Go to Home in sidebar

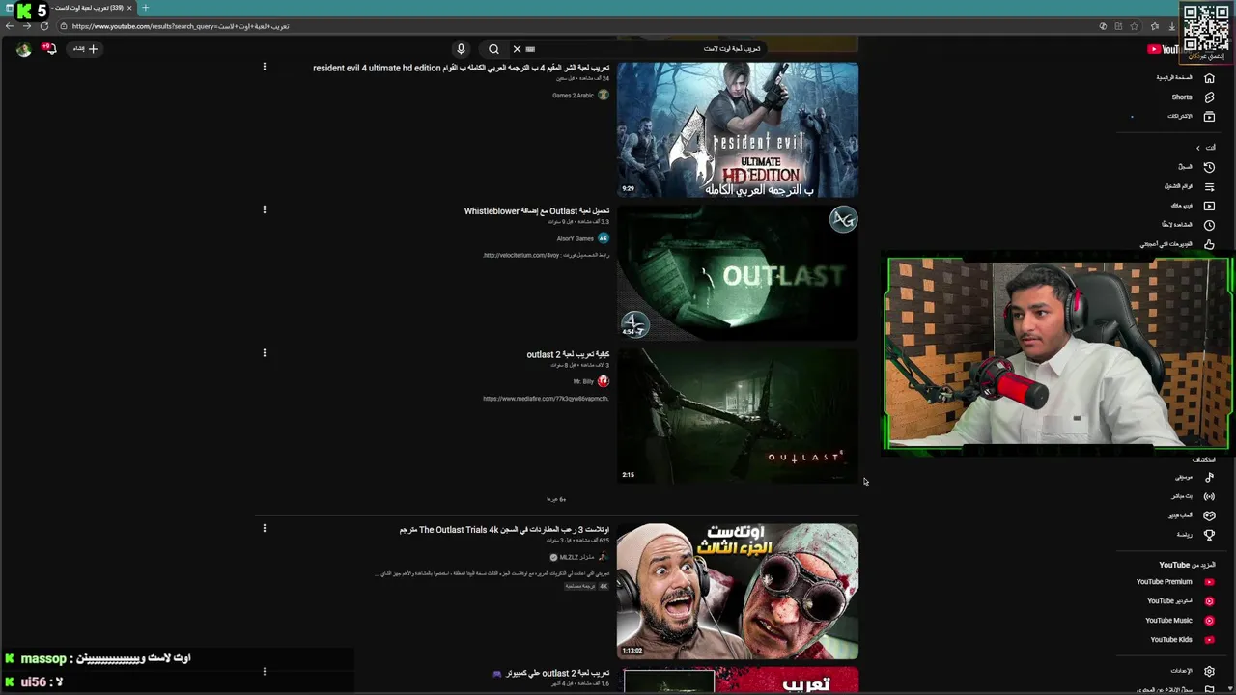tap(1186, 77)
